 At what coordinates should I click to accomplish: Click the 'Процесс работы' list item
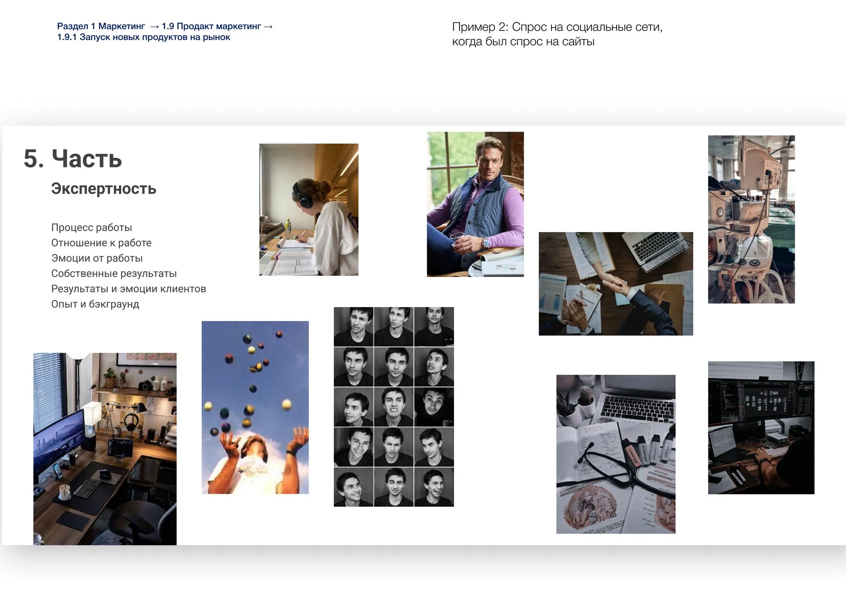point(91,228)
